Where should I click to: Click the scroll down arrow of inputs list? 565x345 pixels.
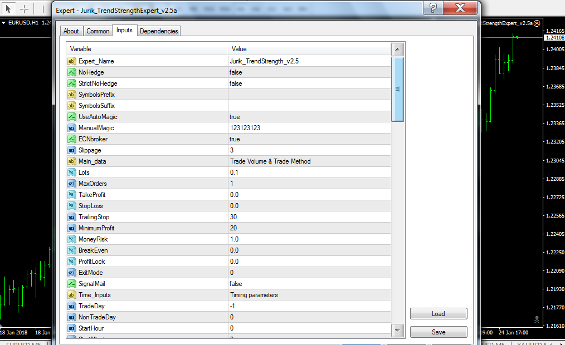tap(397, 330)
